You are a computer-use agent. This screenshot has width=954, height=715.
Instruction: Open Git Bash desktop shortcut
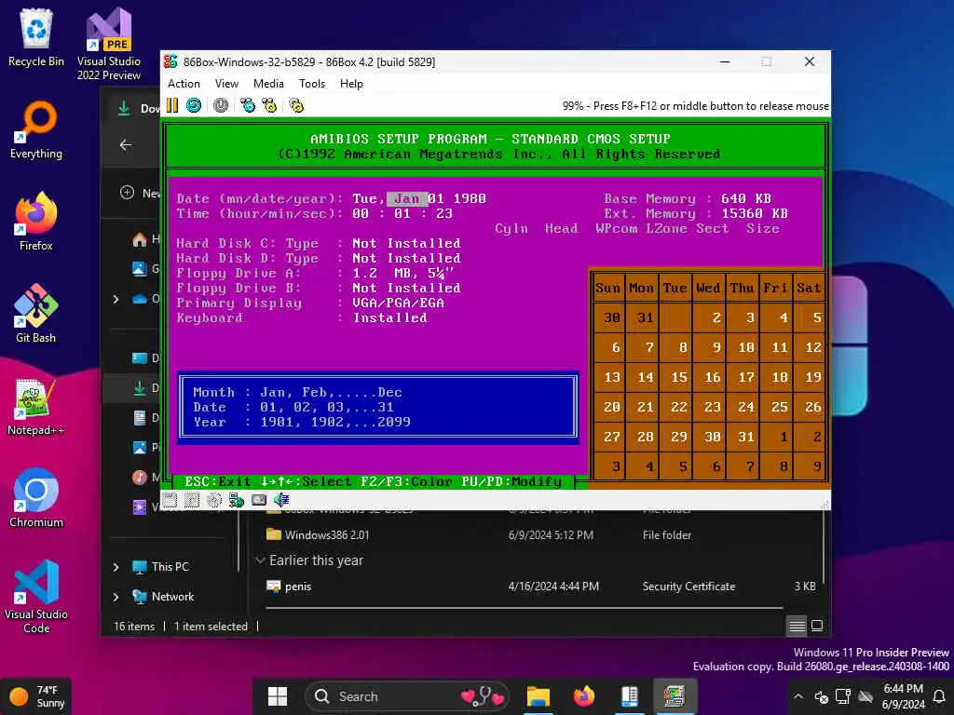click(x=36, y=314)
